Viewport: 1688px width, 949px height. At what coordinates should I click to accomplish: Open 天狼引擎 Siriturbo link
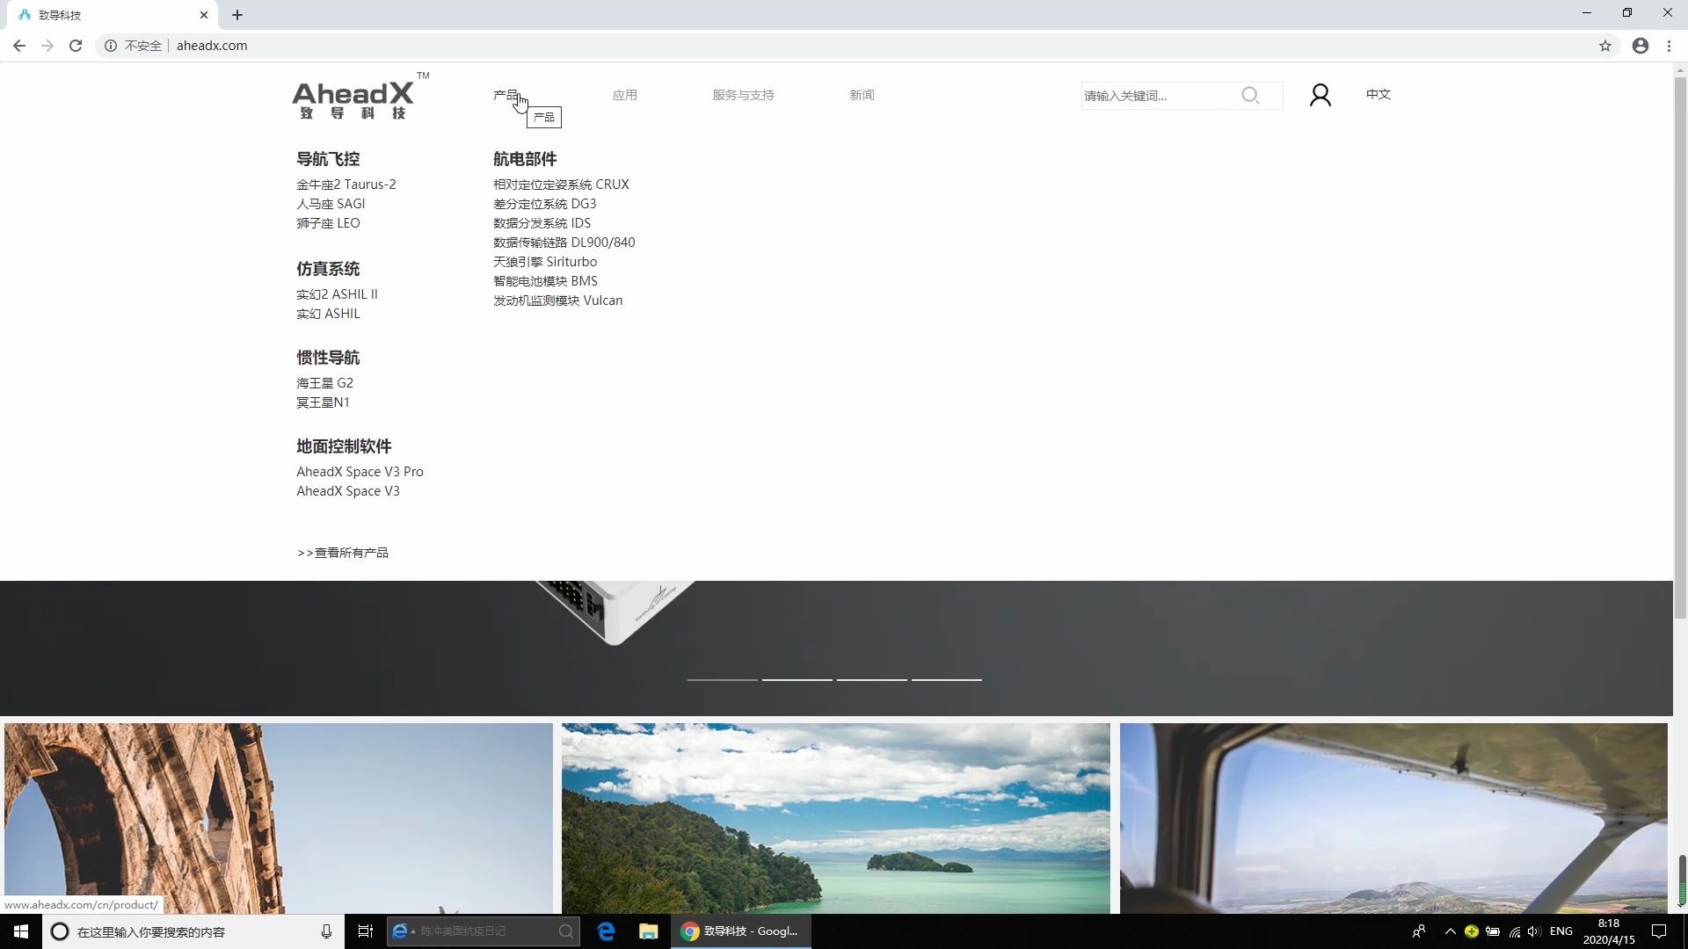[545, 262]
